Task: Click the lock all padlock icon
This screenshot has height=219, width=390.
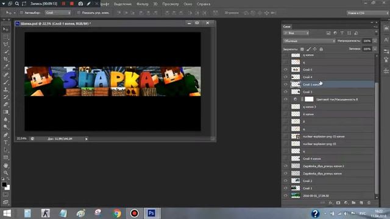Action: 321,49
